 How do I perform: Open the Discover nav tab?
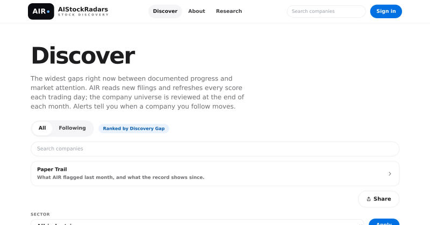(x=165, y=11)
